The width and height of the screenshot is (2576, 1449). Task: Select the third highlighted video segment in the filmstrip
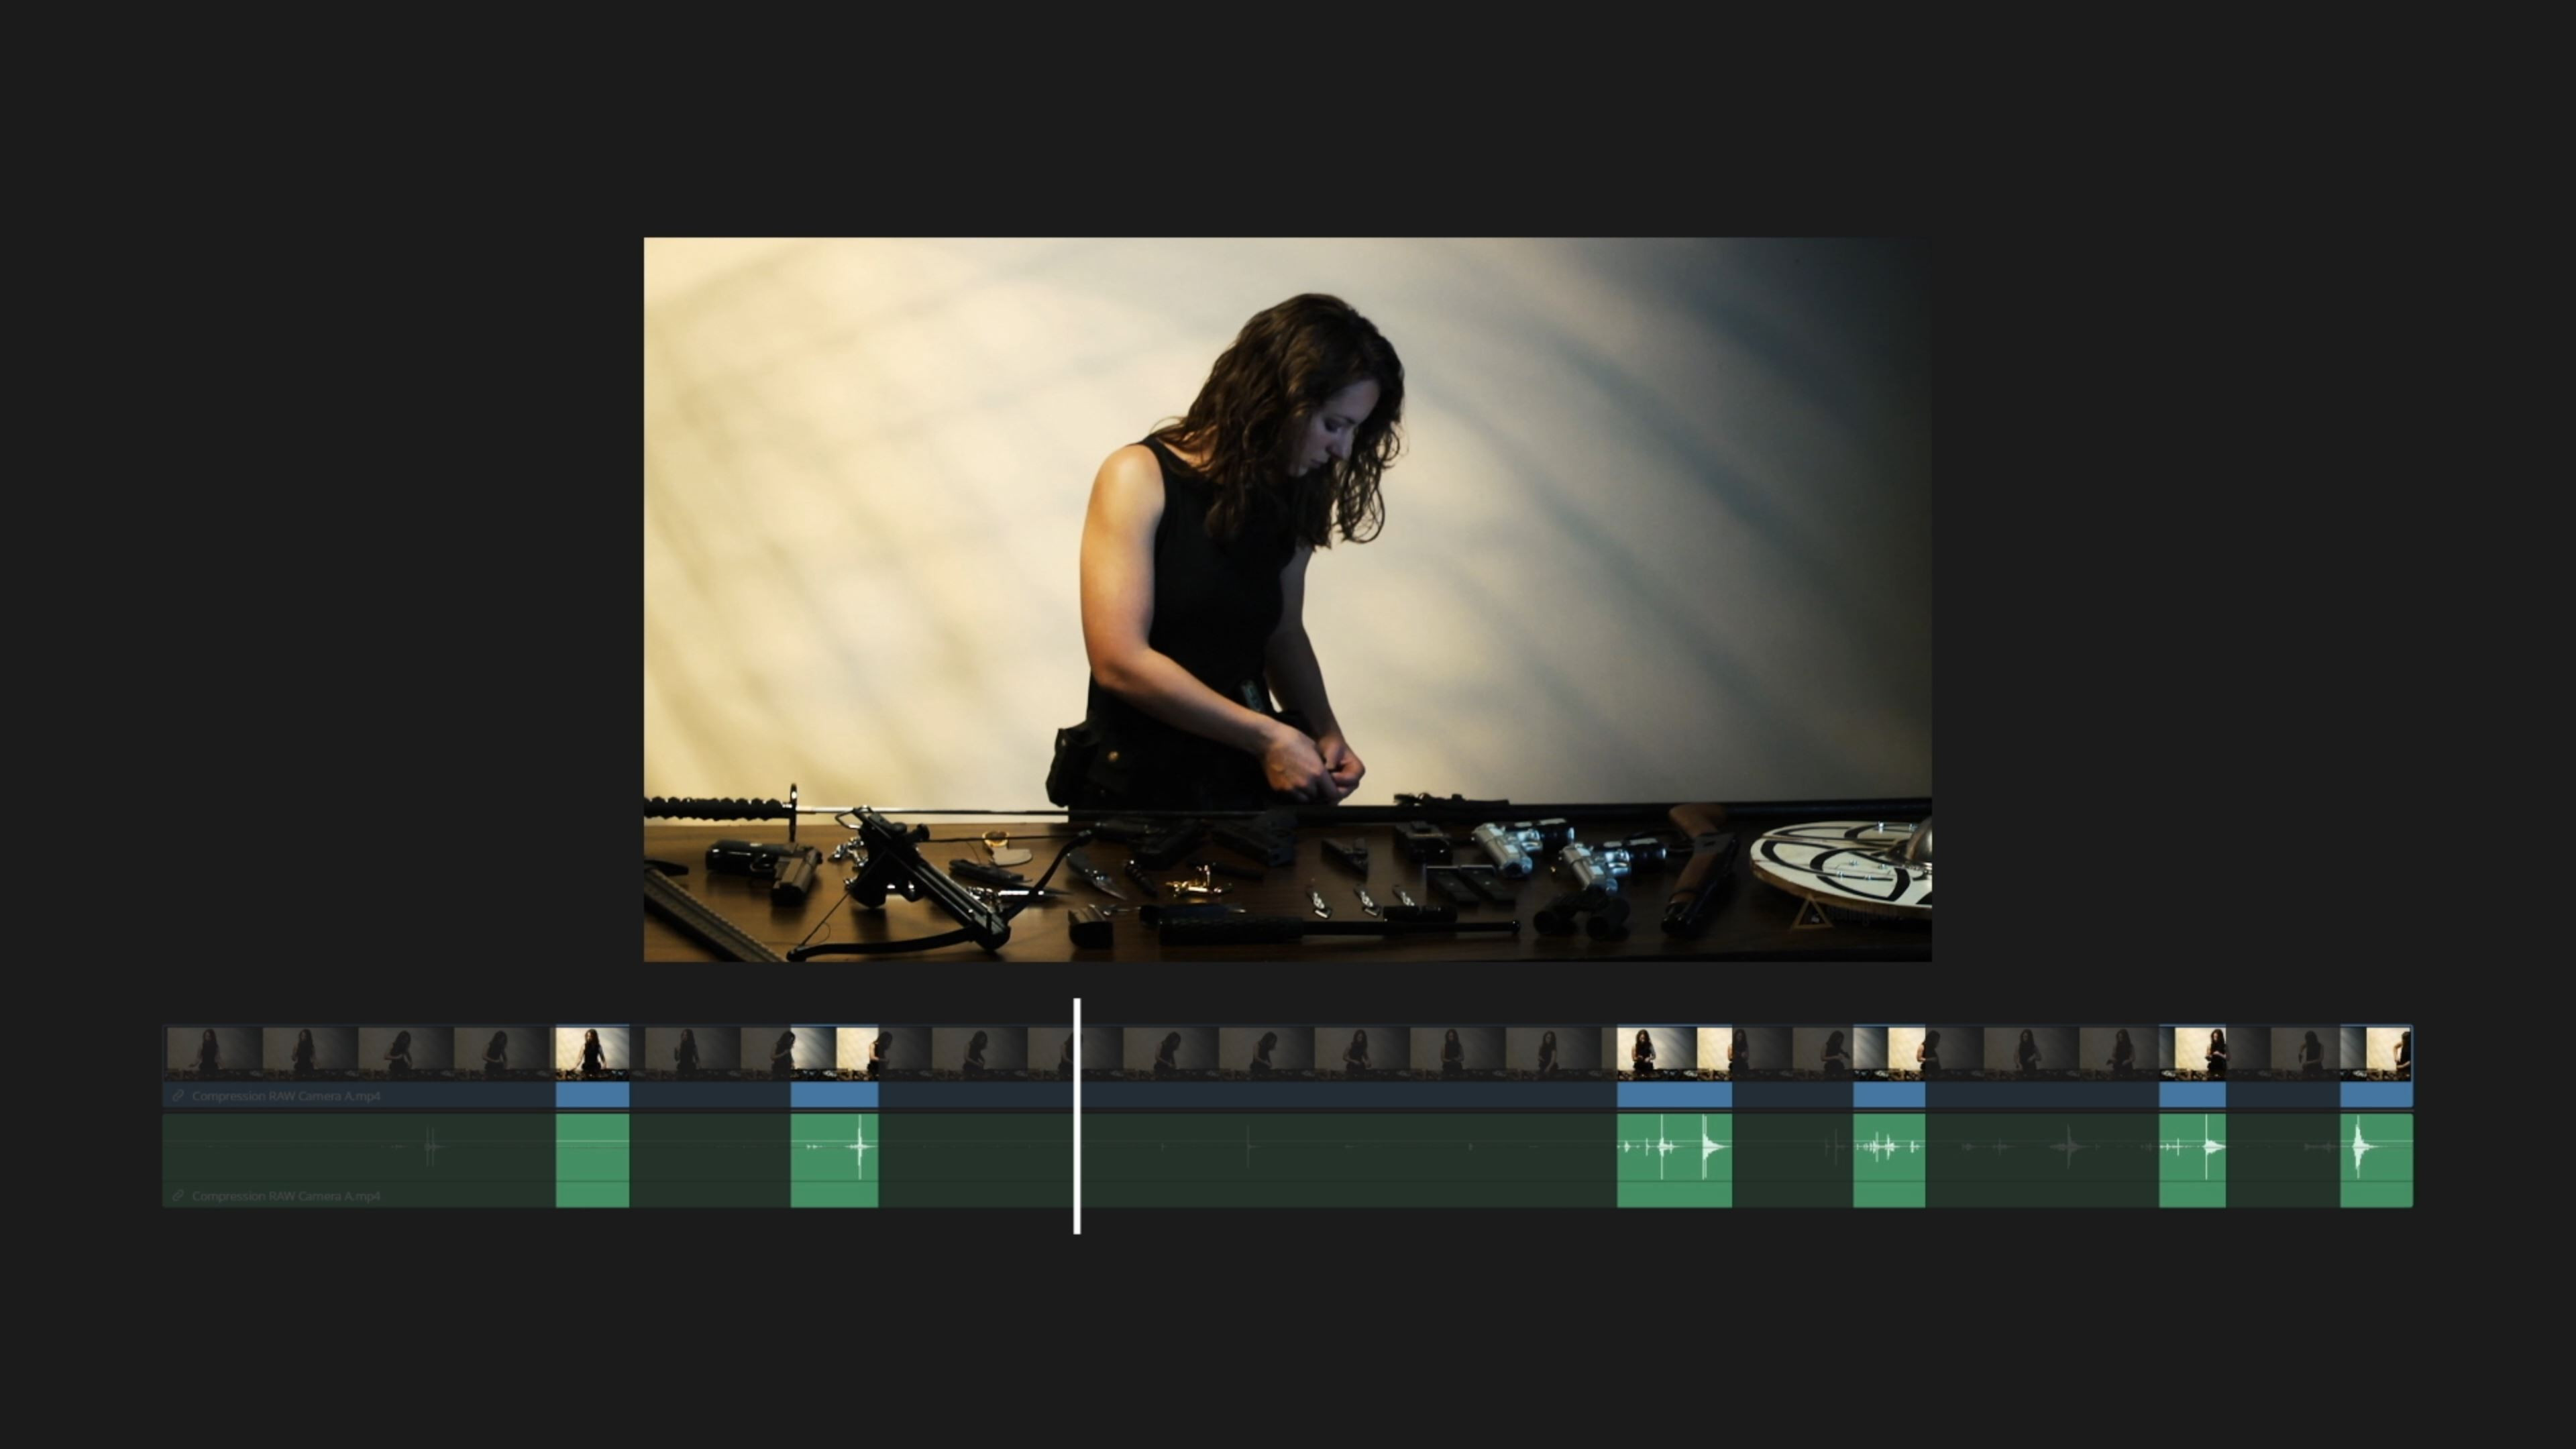(1674, 1052)
